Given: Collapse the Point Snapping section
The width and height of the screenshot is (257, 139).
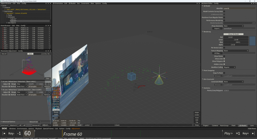Looking at the screenshot, I should [203, 70].
